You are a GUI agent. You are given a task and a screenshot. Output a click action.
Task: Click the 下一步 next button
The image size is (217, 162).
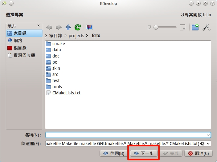[144, 153]
